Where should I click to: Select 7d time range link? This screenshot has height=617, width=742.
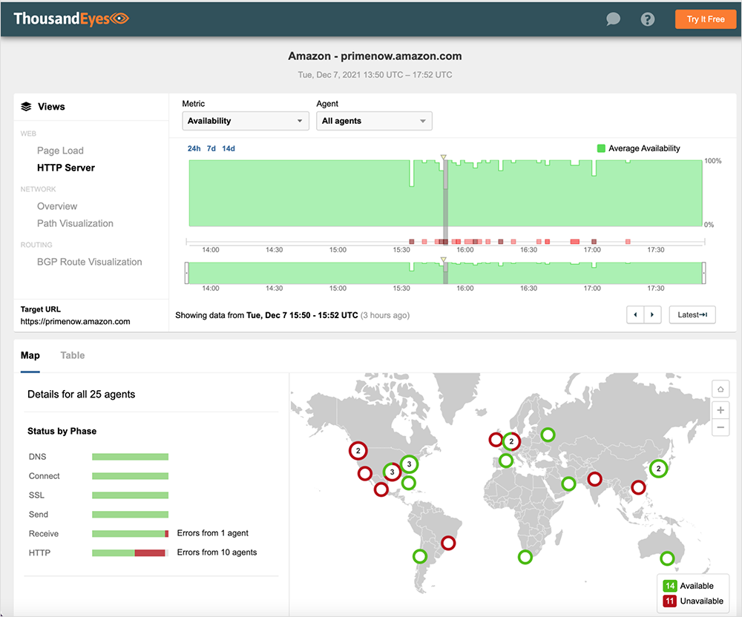point(211,148)
